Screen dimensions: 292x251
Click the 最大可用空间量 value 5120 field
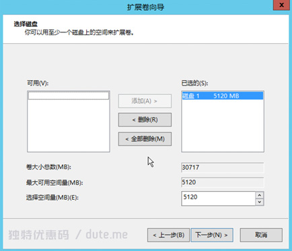223,182
